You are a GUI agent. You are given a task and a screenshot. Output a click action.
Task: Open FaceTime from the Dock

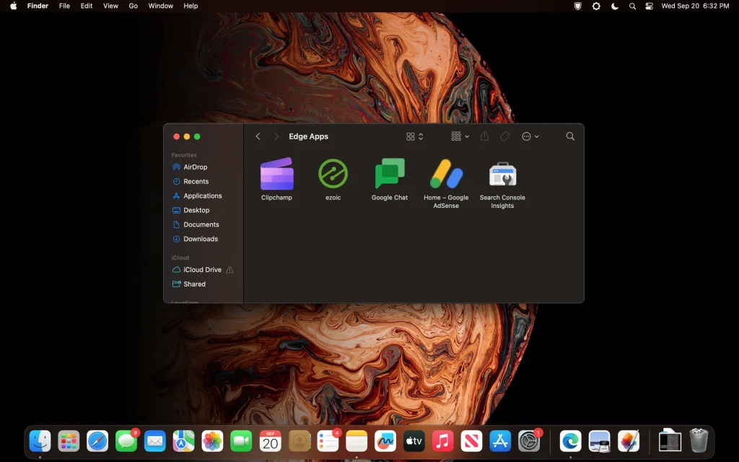pos(241,442)
